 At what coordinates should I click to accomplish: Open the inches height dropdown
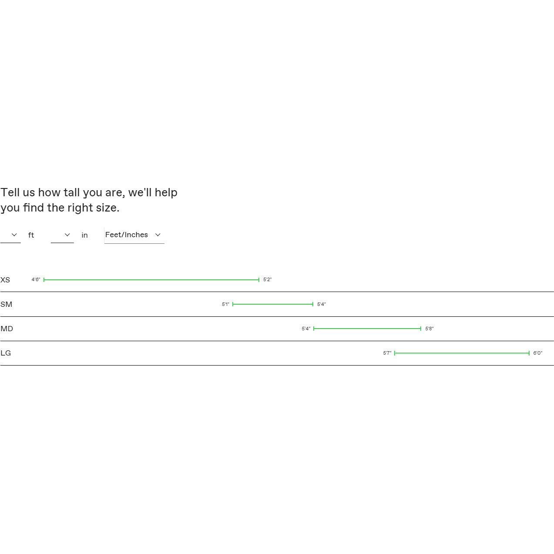(62, 235)
